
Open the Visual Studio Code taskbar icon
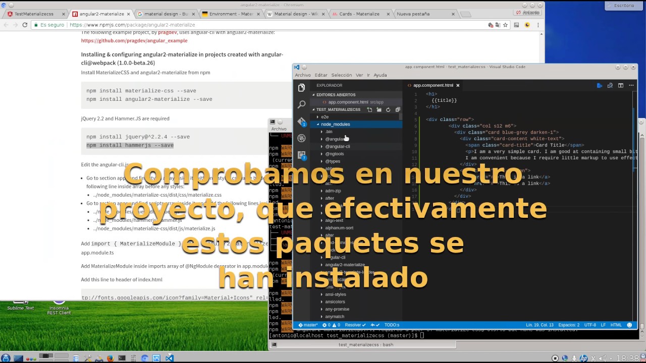[x=170, y=358]
